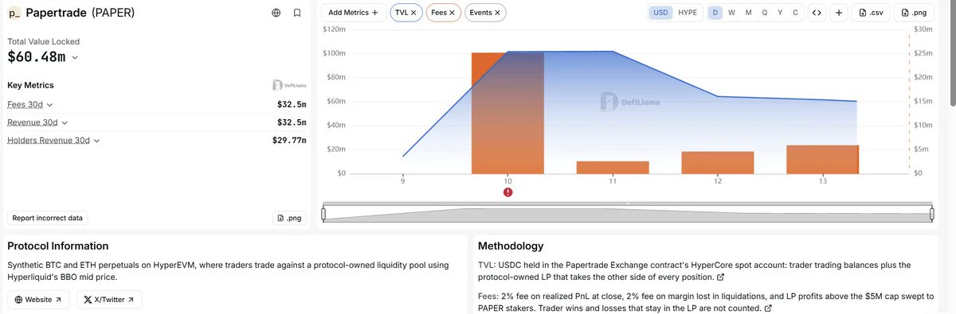
Task: Download chart data as .csv
Action: pyautogui.click(x=871, y=13)
